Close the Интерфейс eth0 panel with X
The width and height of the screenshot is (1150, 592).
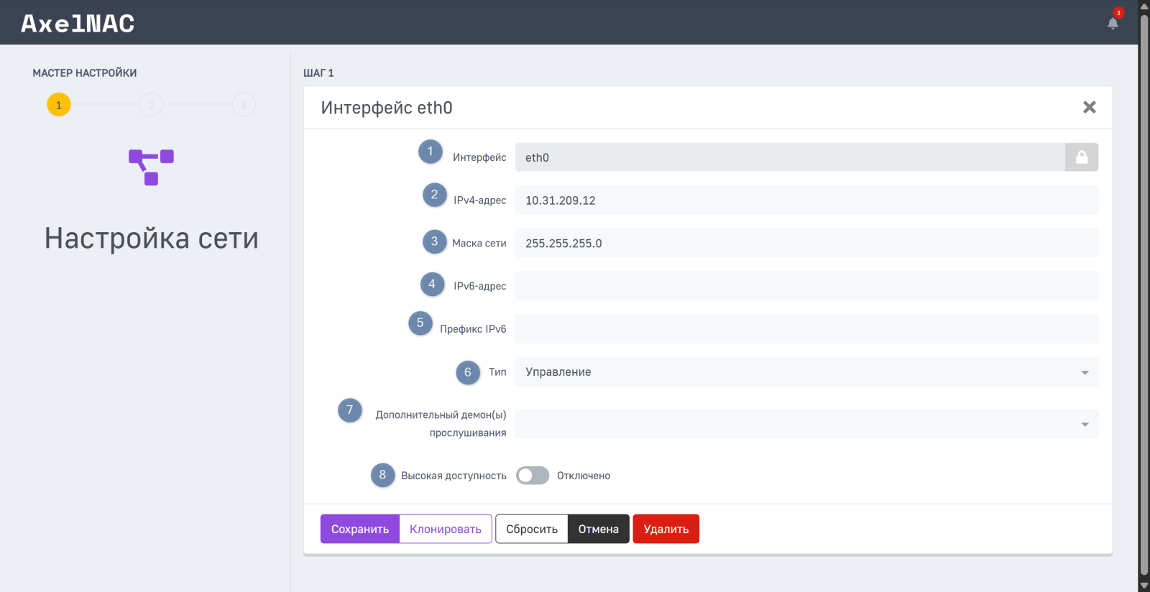click(x=1089, y=107)
